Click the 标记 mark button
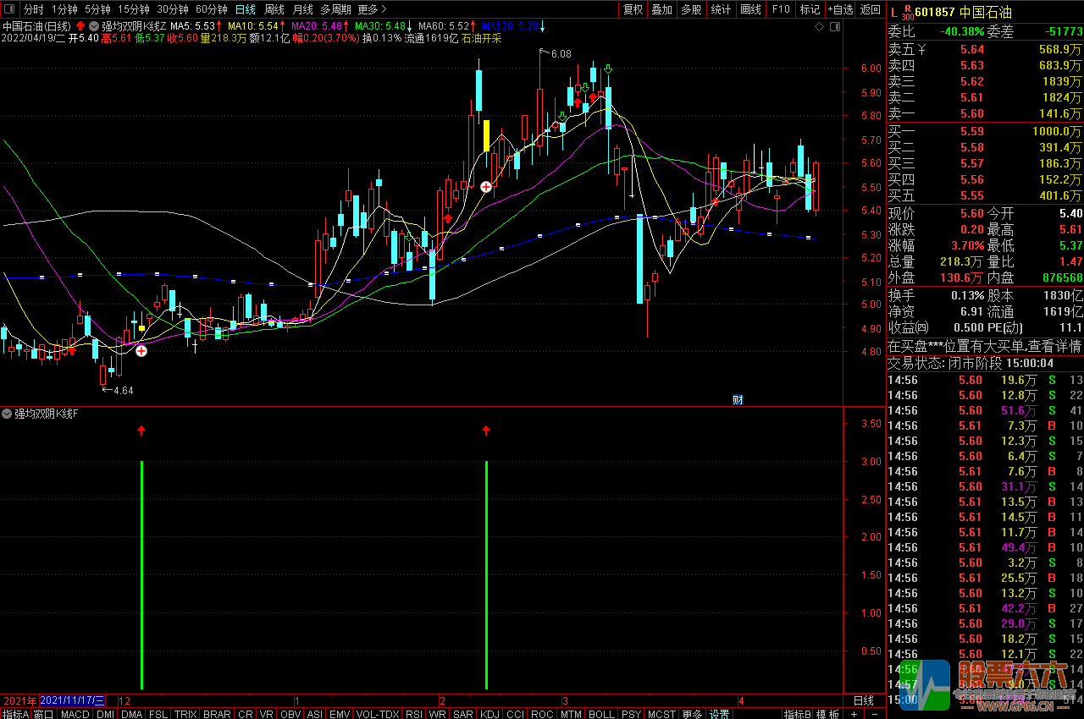1084x719 pixels. pyautogui.click(x=810, y=9)
